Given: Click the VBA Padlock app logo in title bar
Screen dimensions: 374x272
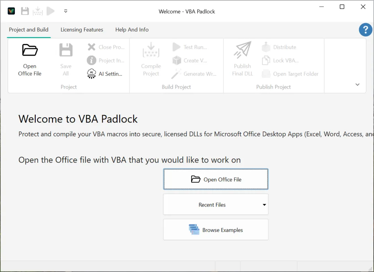Looking at the screenshot, I should 11,11.
